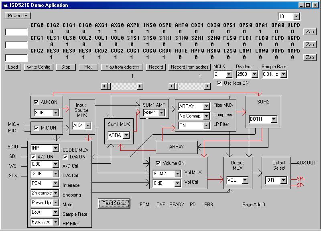Click the Load button

click(x=13, y=67)
